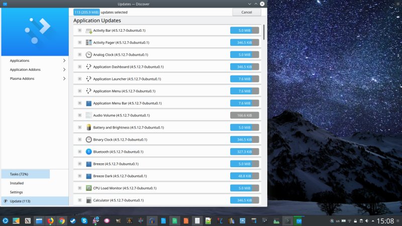Viewport: 402px width, 226px height.
Task: Click the Audio Volume icon
Action: (89, 116)
